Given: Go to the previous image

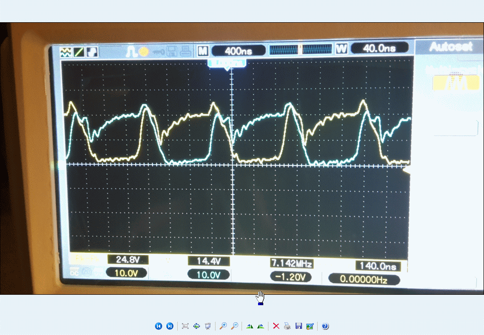Looking at the screenshot, I should point(158,326).
